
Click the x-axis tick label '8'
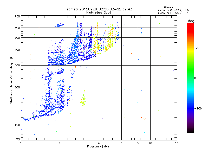[x=138, y=143]
